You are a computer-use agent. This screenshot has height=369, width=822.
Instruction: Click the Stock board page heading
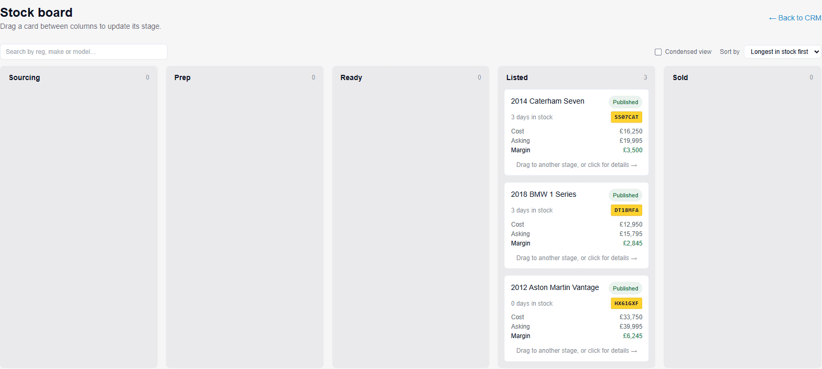pos(36,13)
